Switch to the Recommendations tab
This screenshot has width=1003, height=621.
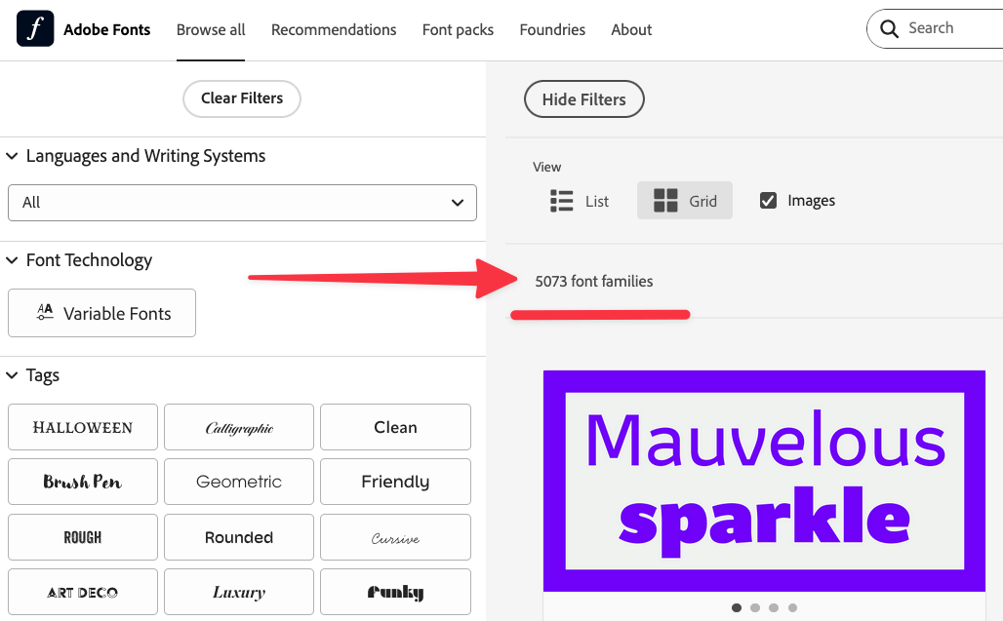click(334, 29)
